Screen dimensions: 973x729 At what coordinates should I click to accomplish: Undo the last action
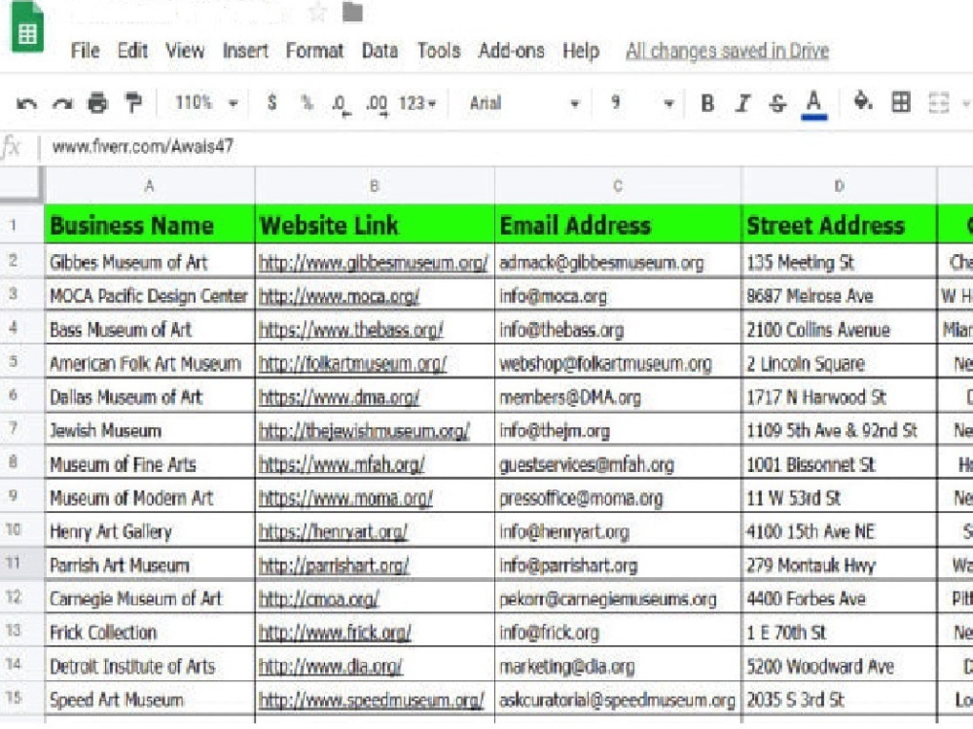coord(26,103)
